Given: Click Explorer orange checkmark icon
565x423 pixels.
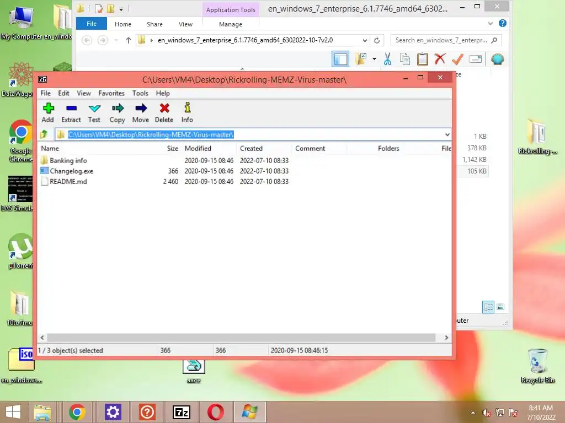Looking at the screenshot, I should (x=457, y=59).
